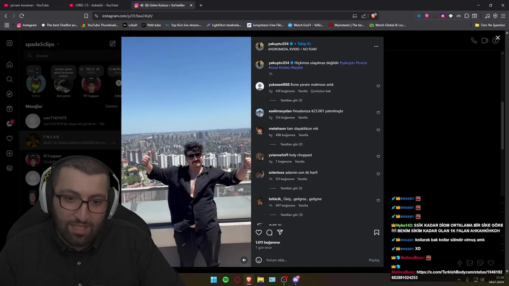509x286 pixels.
Task: Open Discord from the taskbar
Action: click(x=296, y=280)
